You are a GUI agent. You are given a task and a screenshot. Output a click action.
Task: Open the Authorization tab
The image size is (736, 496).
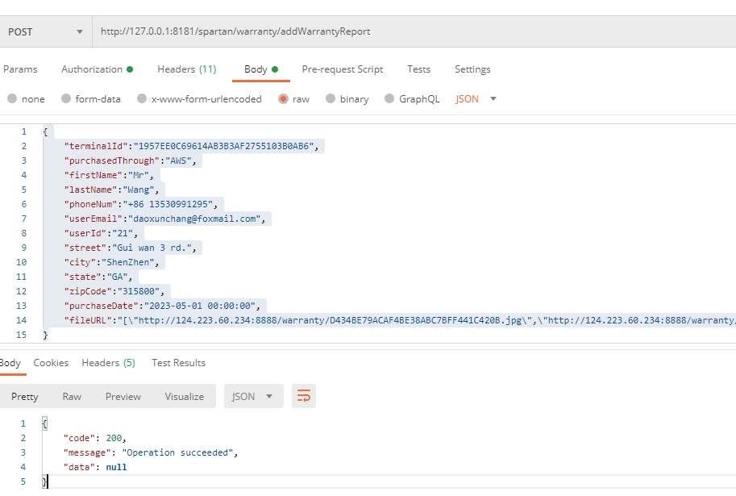pos(96,69)
